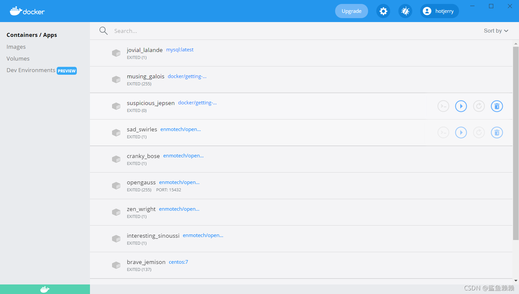The width and height of the screenshot is (519, 294).
Task: Click the search magnifier icon
Action: click(103, 31)
